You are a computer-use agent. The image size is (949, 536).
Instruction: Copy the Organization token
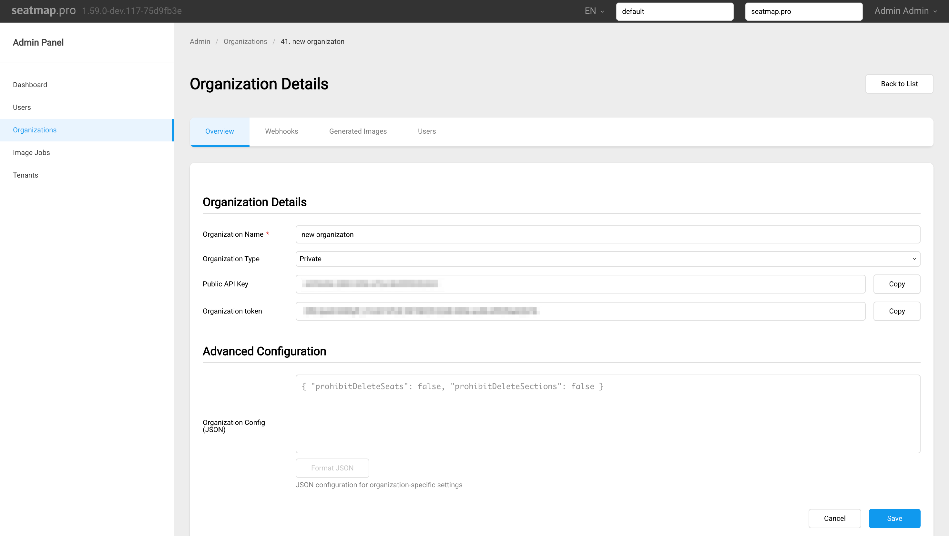tap(896, 311)
